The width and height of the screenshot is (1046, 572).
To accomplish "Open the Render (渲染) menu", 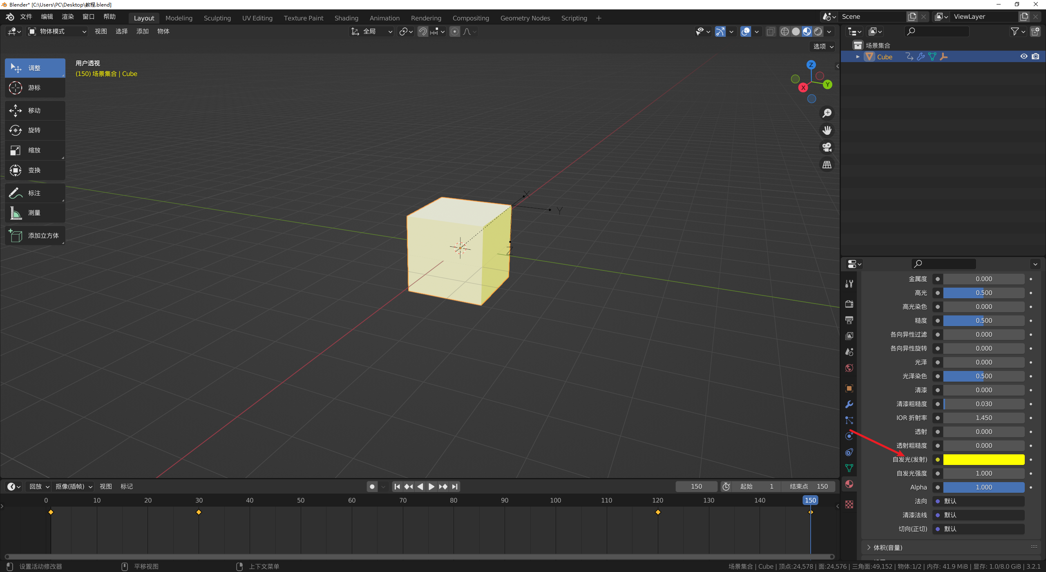I will tap(67, 17).
